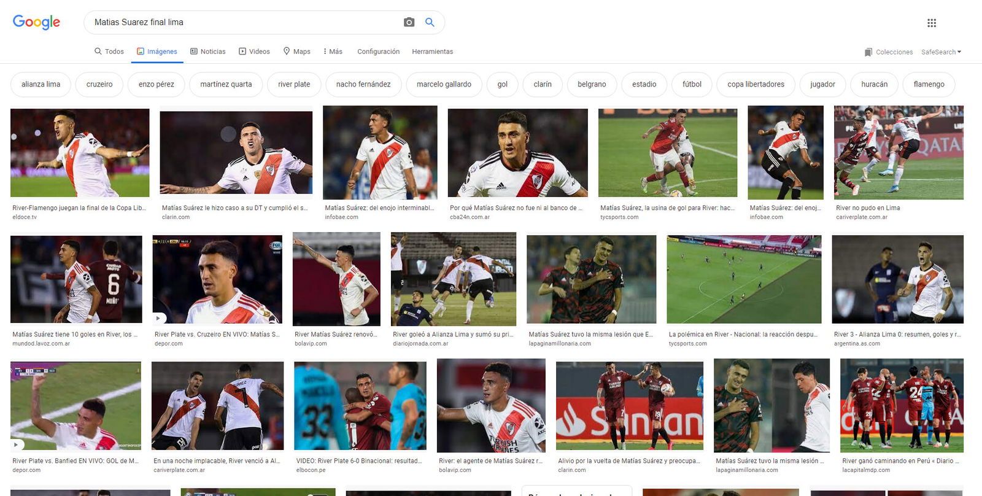982x496 pixels.
Task: Select the Imágenes tab
Action: pos(157,52)
